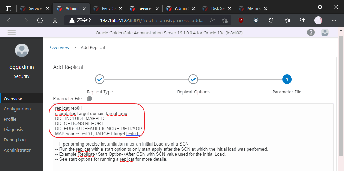Close the Dist. Server tab
This screenshot has height=171, width=344.
click(x=229, y=9)
